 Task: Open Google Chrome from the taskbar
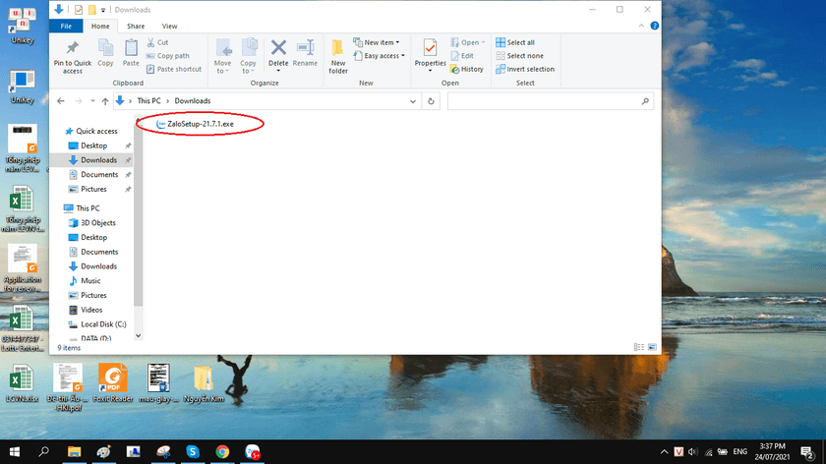(223, 451)
